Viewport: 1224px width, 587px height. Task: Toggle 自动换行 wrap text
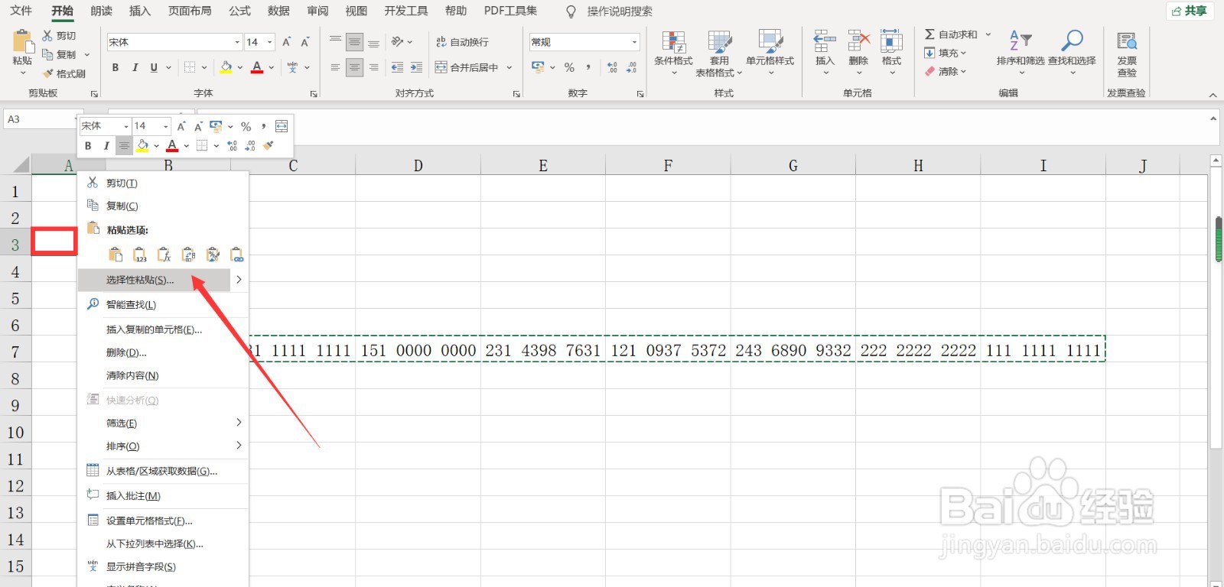462,42
